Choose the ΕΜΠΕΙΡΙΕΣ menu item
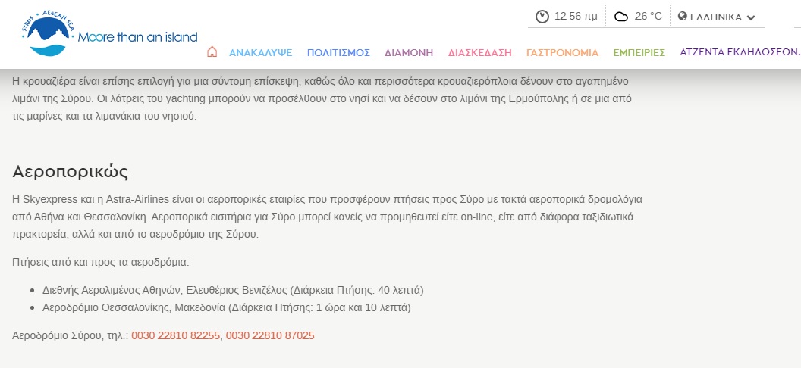The height and width of the screenshot is (368, 801). (x=639, y=53)
